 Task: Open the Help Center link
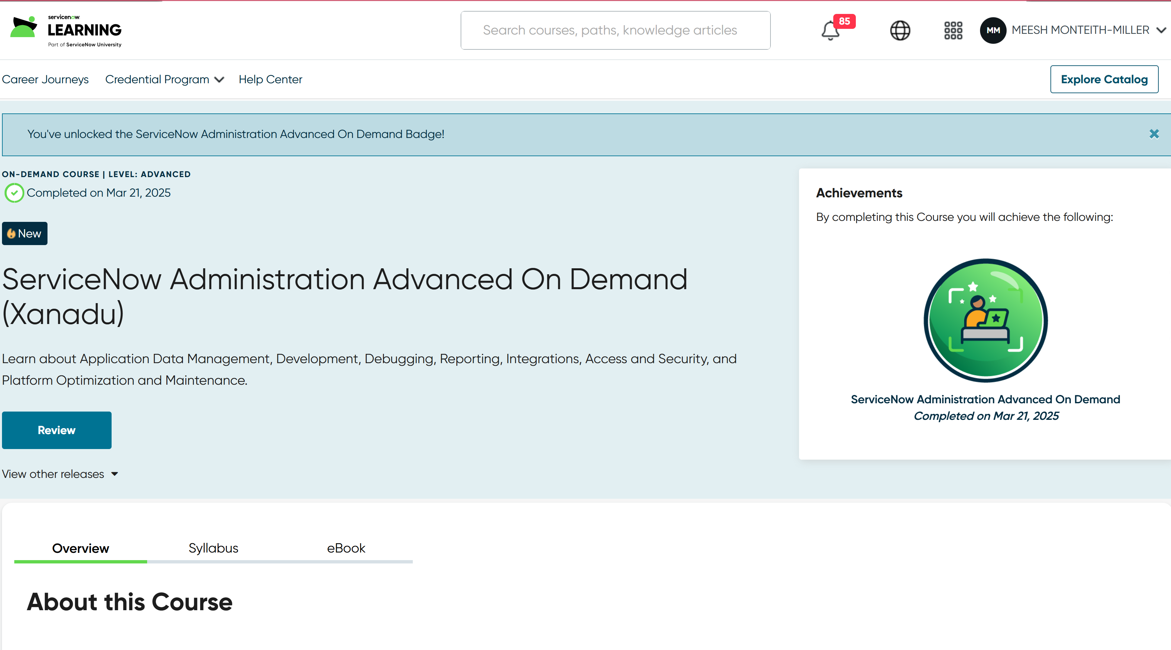(x=270, y=80)
